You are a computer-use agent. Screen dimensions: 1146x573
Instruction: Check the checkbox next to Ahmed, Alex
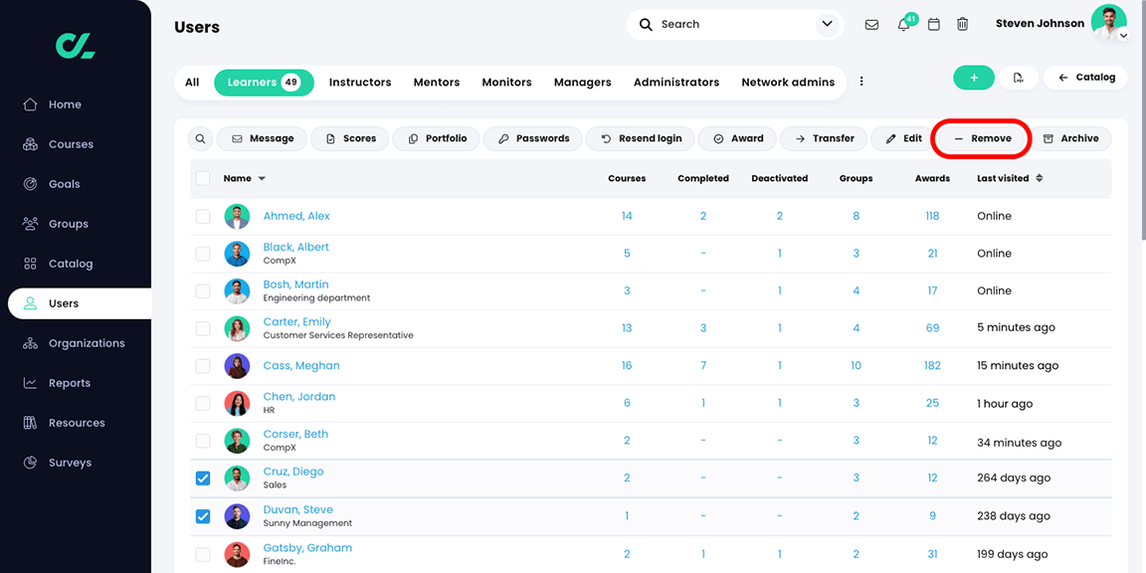(x=203, y=216)
